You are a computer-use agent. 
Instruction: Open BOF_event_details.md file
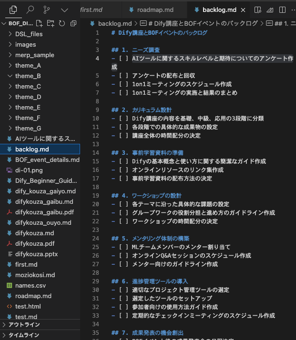point(40,160)
